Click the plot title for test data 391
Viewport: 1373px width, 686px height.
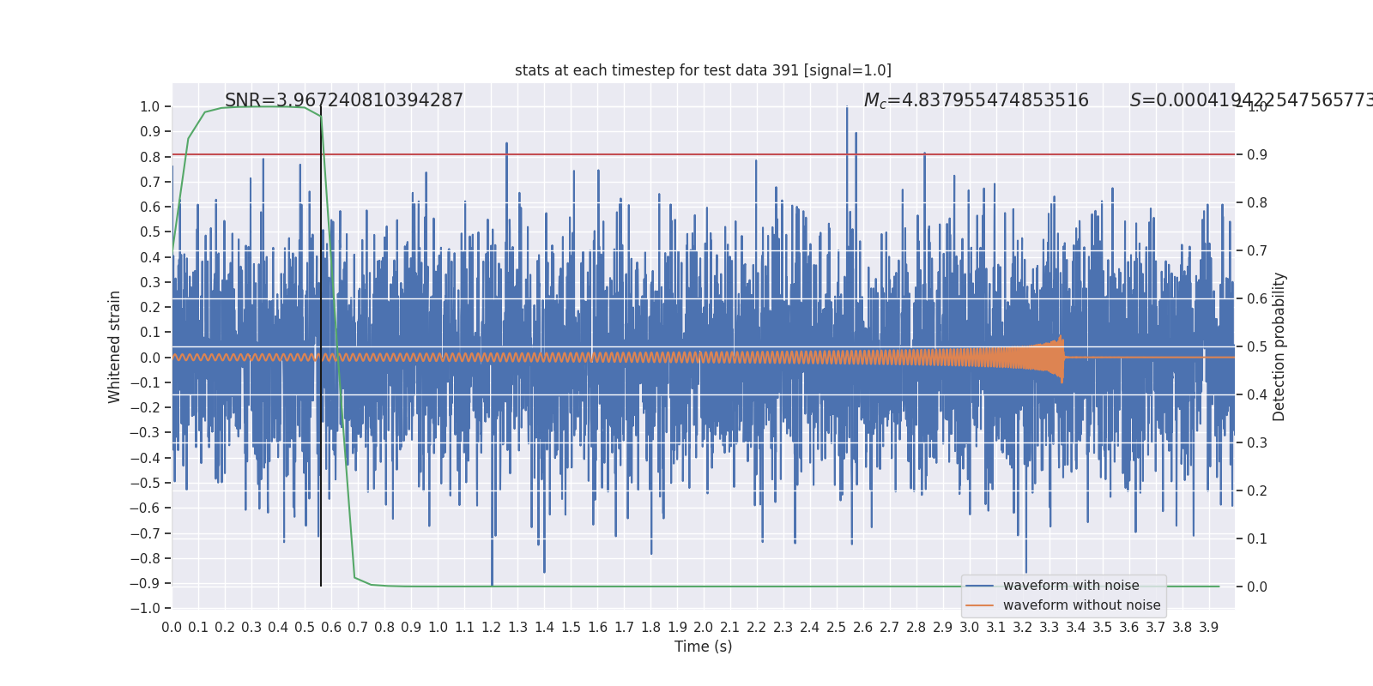(703, 70)
